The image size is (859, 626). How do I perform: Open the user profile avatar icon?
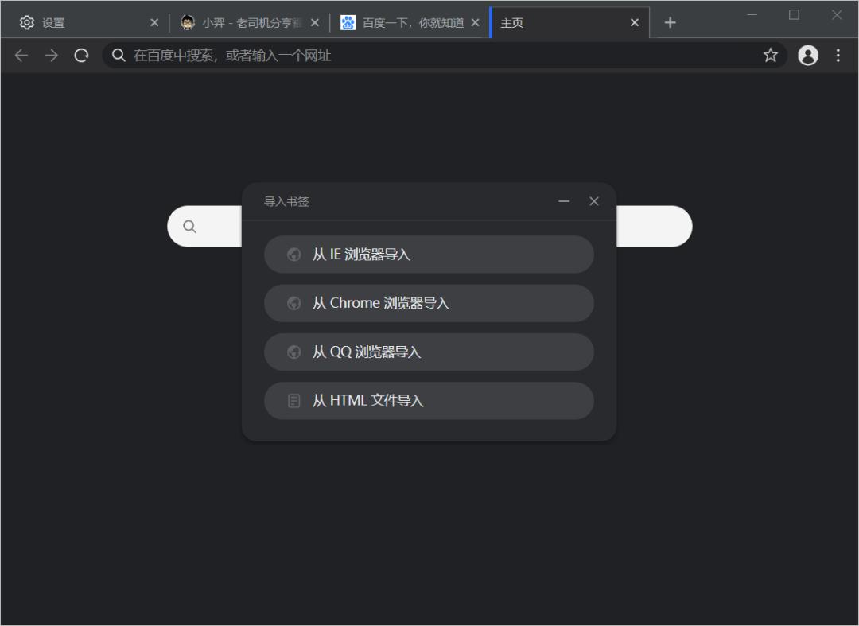(808, 55)
